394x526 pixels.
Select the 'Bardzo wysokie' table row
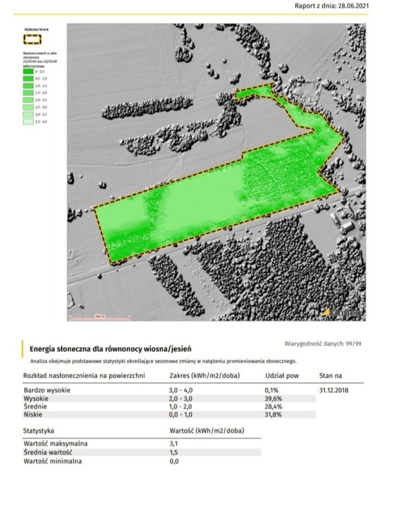tap(169, 390)
